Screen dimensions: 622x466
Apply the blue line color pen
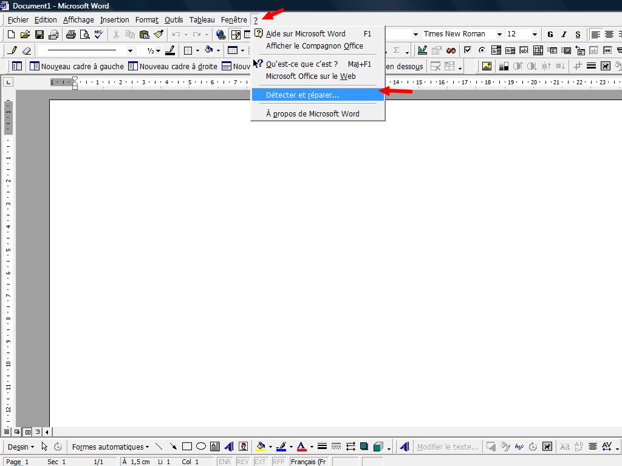[281, 447]
